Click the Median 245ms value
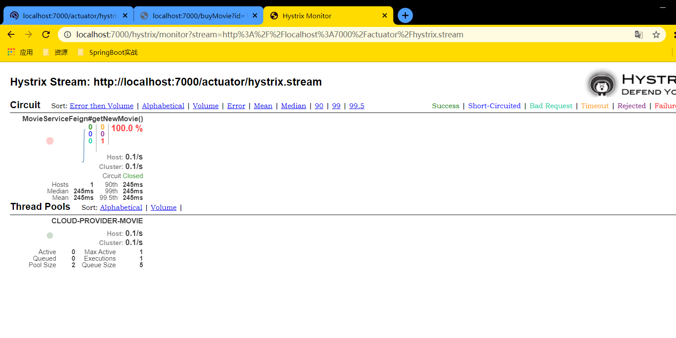The height and width of the screenshot is (338, 676). point(83,191)
